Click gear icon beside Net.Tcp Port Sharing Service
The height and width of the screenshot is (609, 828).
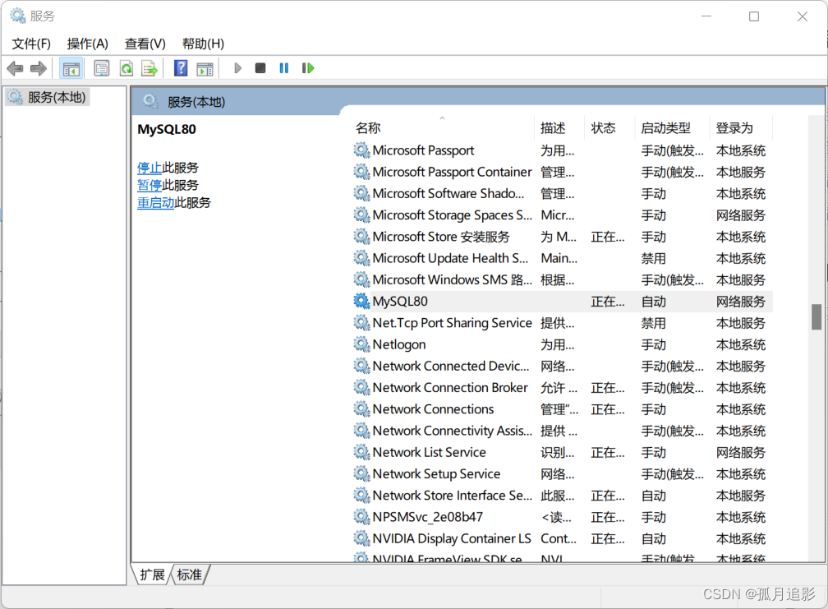(x=361, y=323)
